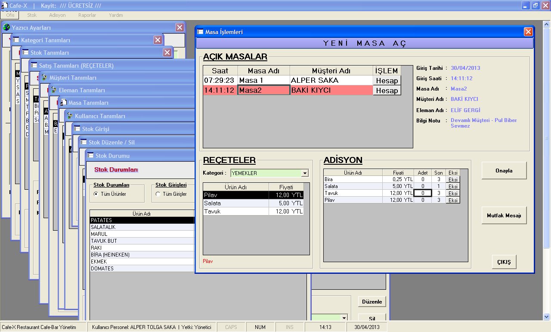The width and height of the screenshot is (551, 332).
Task: Select Tavuk in the Reçeteler list
Action: [x=236, y=211]
